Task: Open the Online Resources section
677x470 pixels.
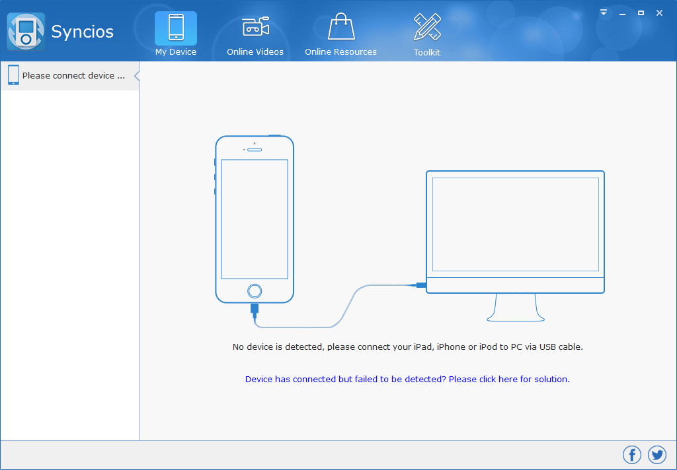Action: (x=340, y=33)
